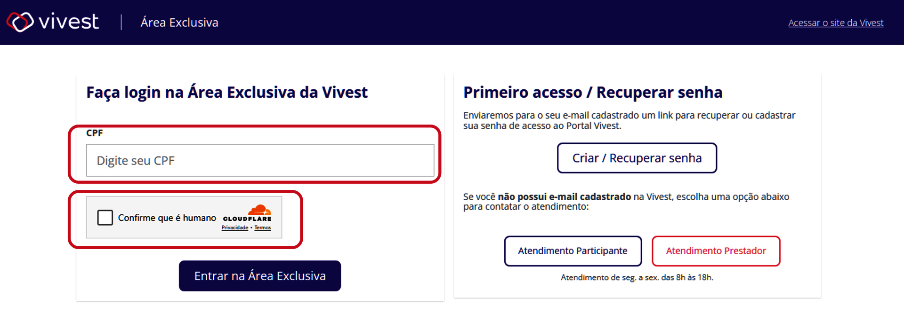
Task: Click the CPF field label
Action: pos(94,133)
